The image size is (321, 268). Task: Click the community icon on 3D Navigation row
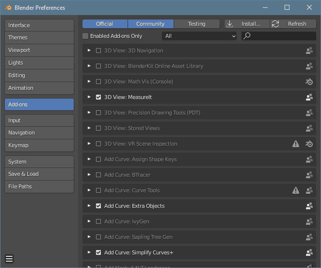[309, 50]
